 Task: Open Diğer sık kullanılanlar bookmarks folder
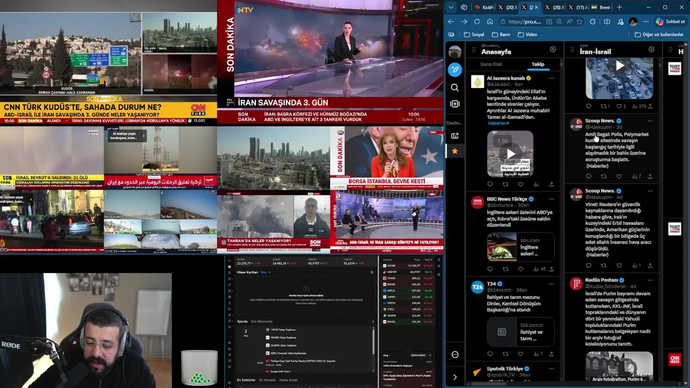pos(659,34)
